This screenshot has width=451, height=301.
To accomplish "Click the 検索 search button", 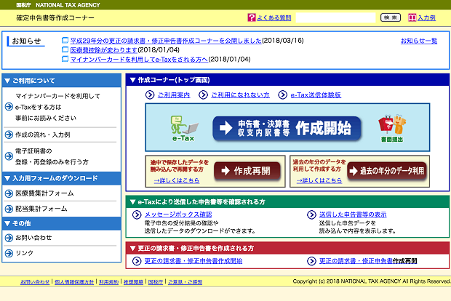I will pyautogui.click(x=391, y=17).
